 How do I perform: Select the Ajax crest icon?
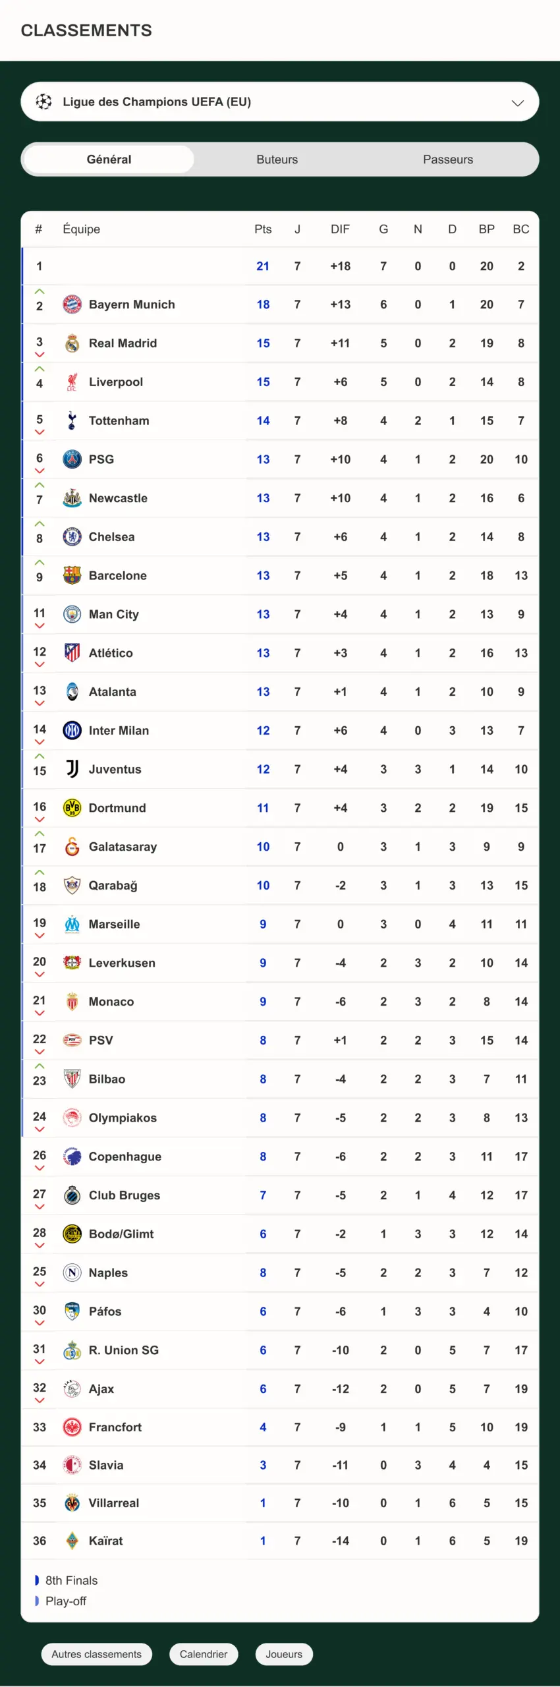[x=72, y=1388]
